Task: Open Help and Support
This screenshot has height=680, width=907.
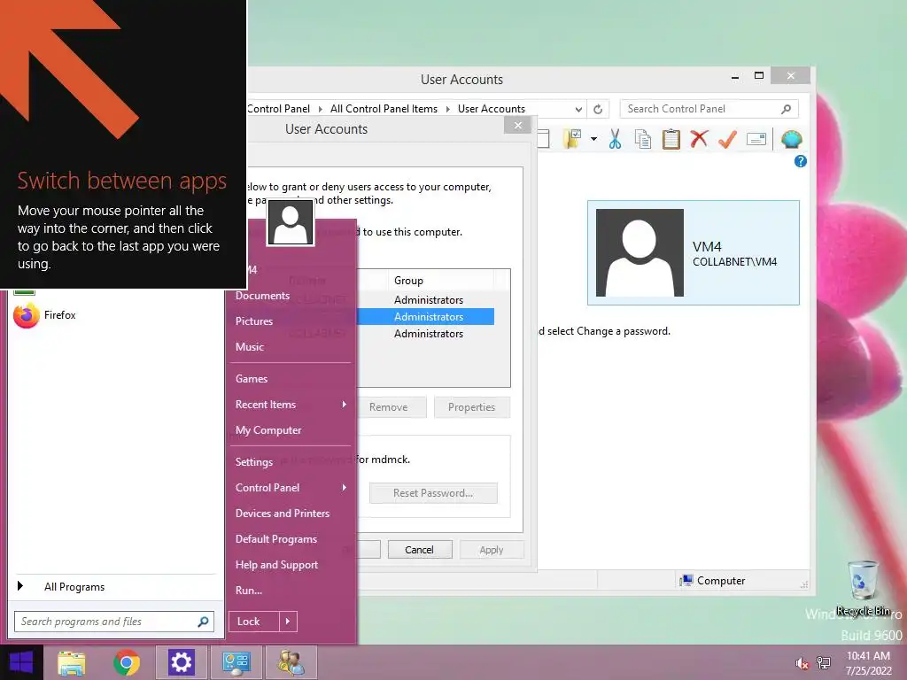Action: click(x=276, y=565)
